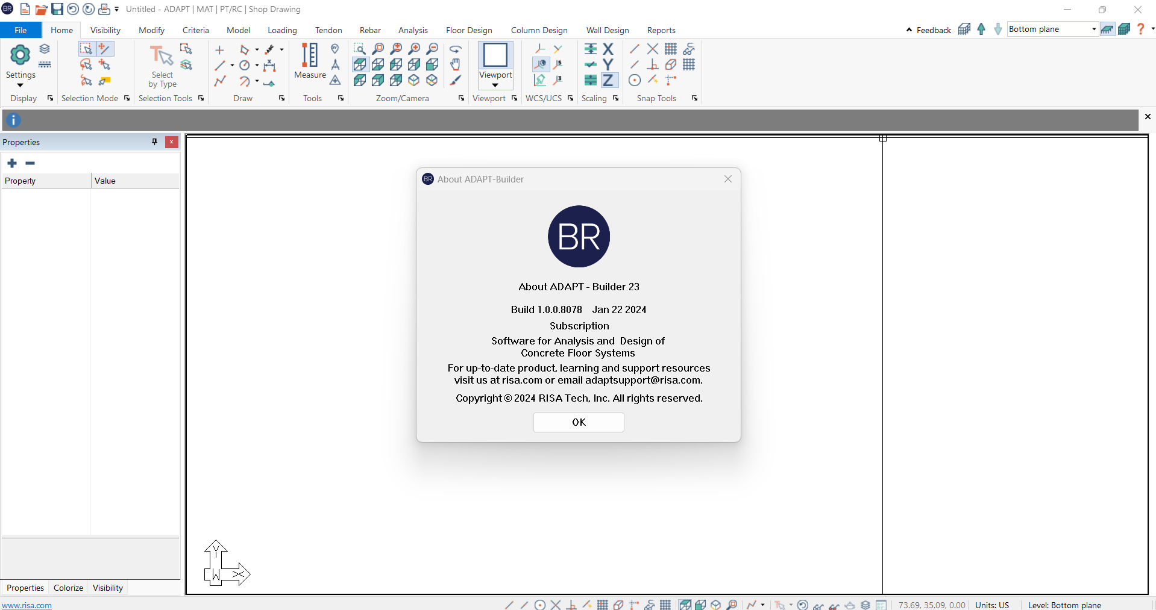
Task: Click the save disk icon in title bar
Action: pyautogui.click(x=57, y=9)
